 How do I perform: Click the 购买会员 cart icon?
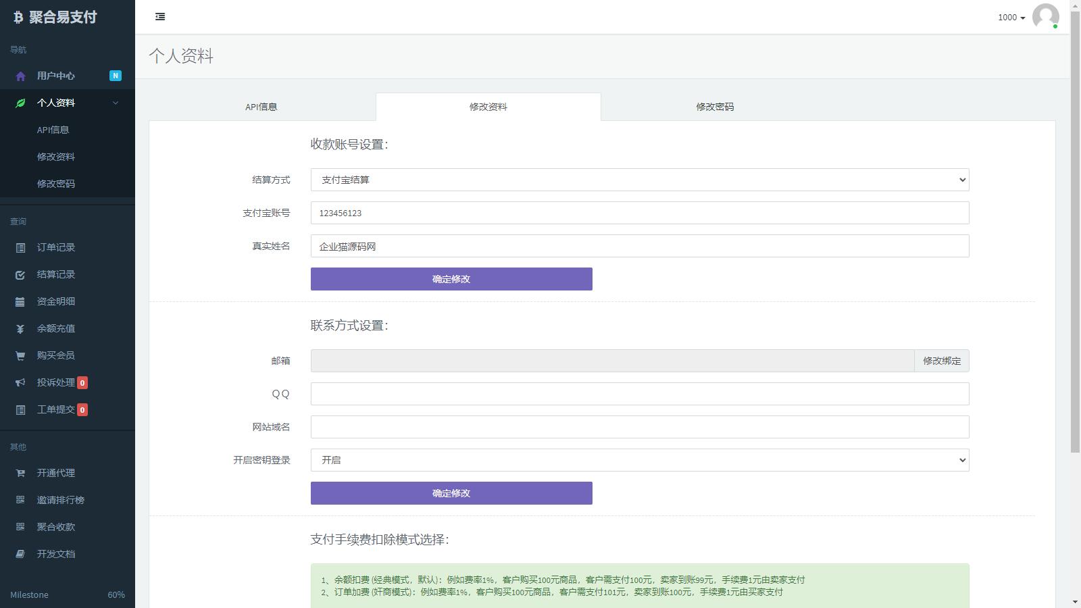click(x=20, y=356)
